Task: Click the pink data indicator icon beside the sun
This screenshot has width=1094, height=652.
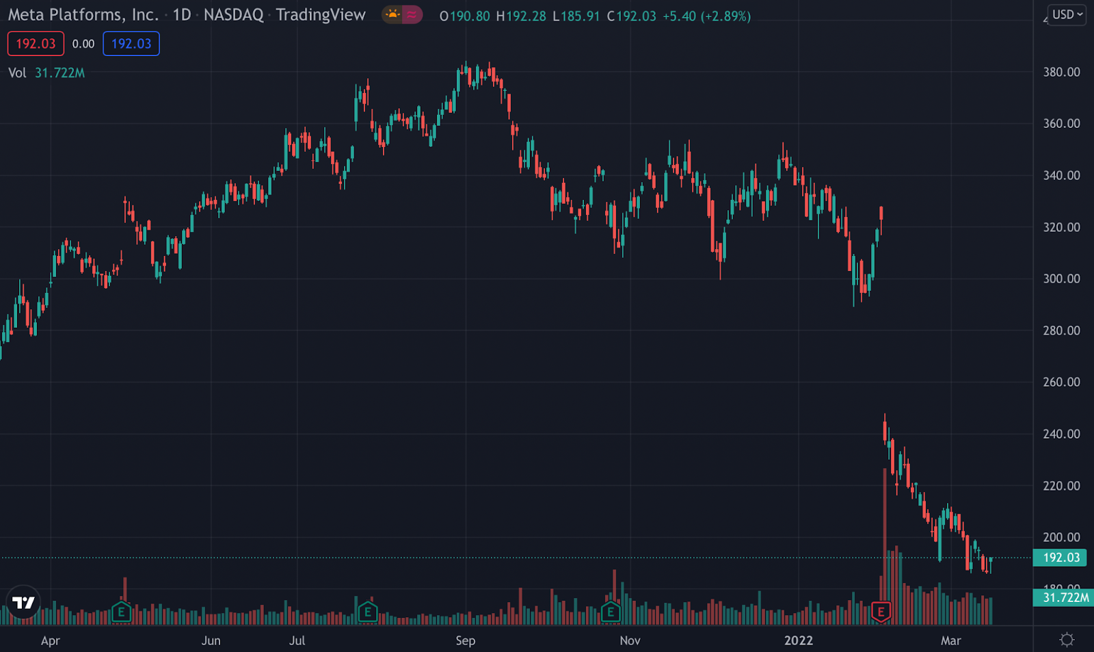Action: point(412,14)
